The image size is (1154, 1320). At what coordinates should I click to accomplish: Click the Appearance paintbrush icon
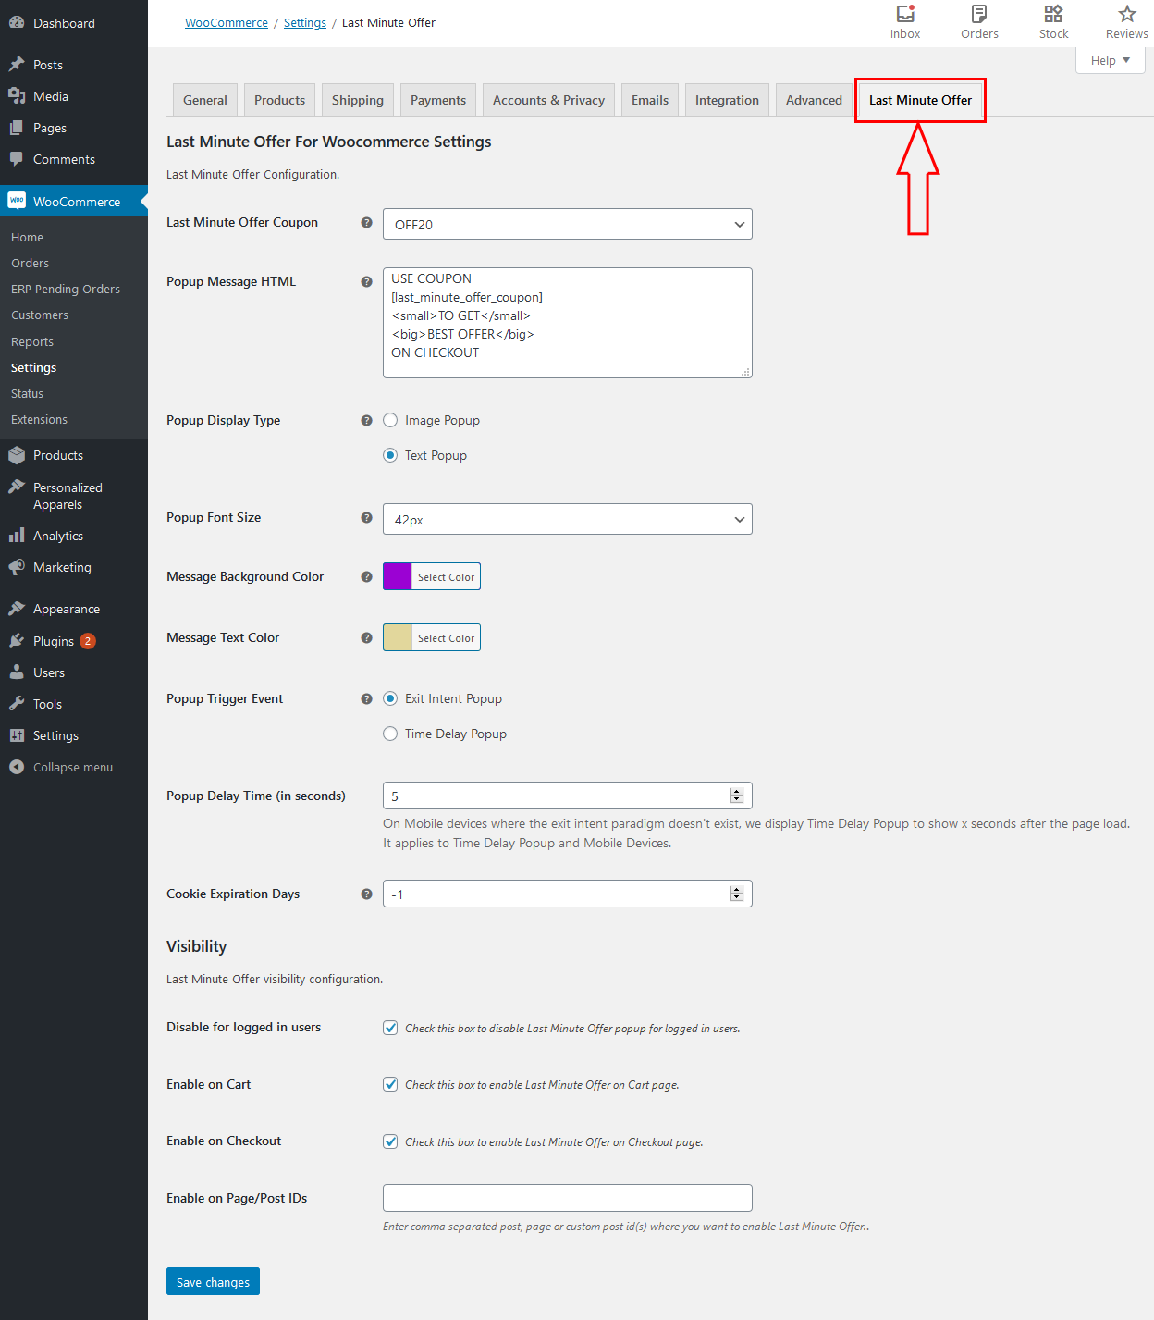pos(17,609)
